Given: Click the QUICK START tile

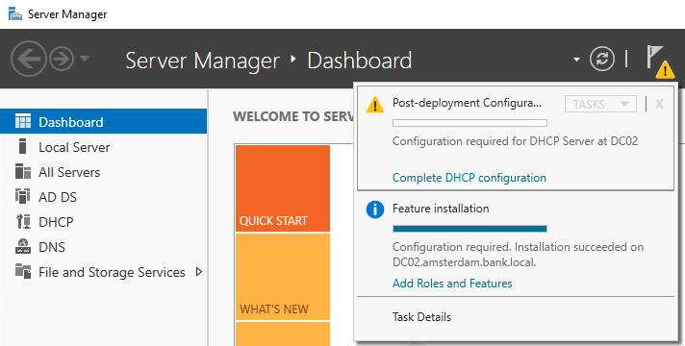Looking at the screenshot, I should (283, 188).
